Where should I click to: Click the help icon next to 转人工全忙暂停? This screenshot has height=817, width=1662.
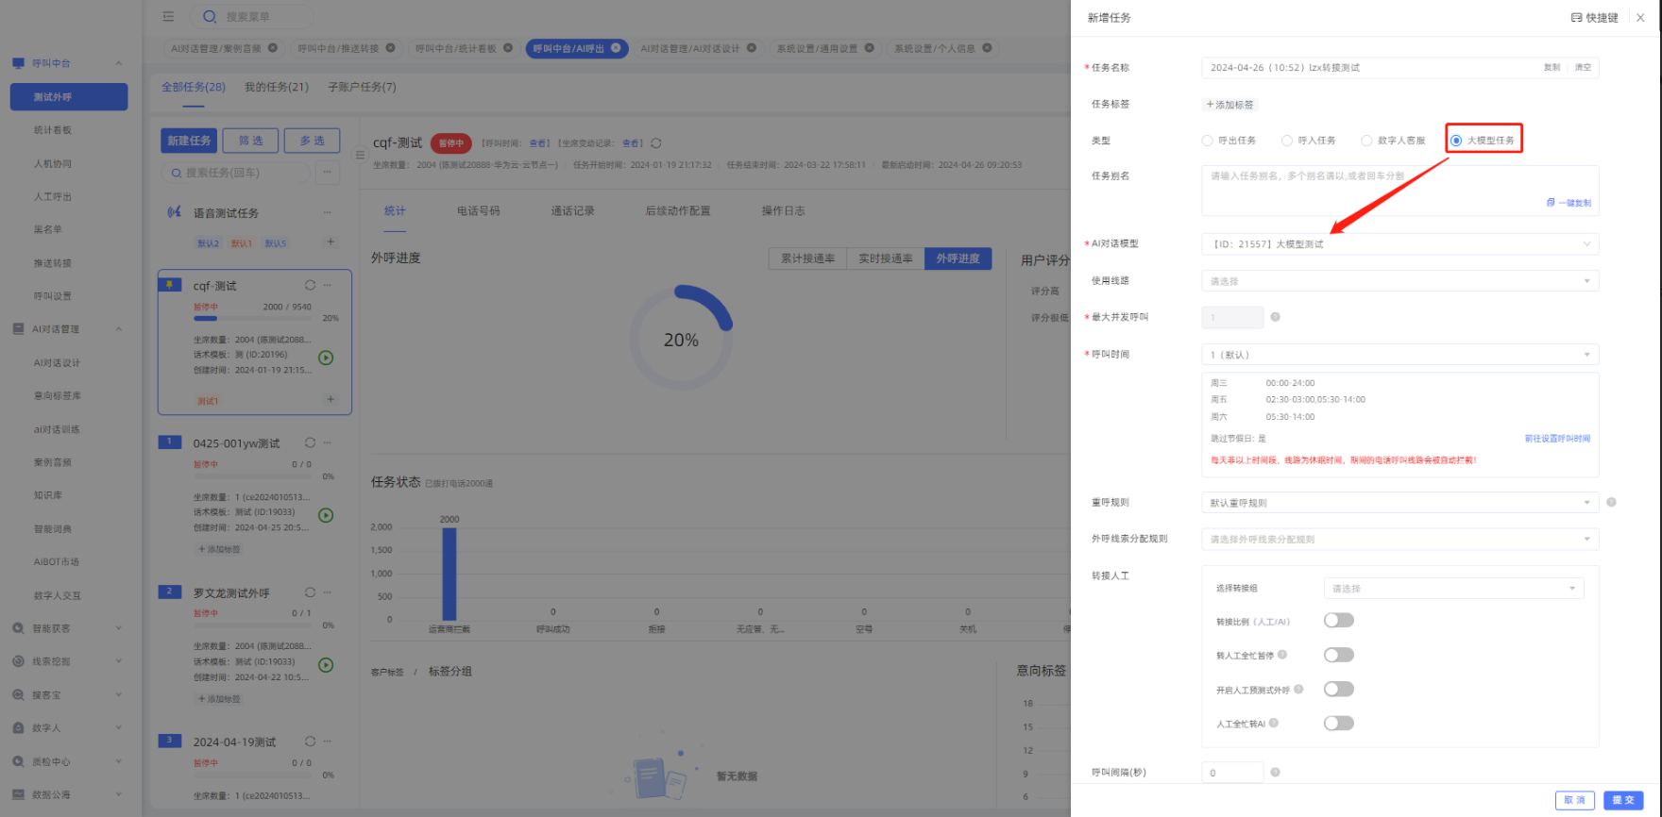point(1282,655)
